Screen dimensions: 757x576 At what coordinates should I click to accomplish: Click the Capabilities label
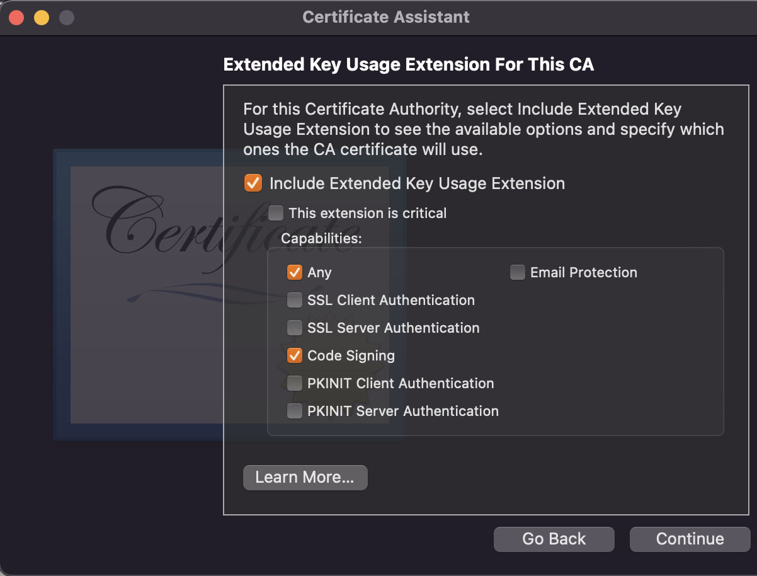322,239
